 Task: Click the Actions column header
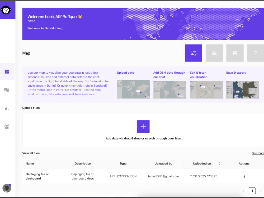[x=244, y=163]
